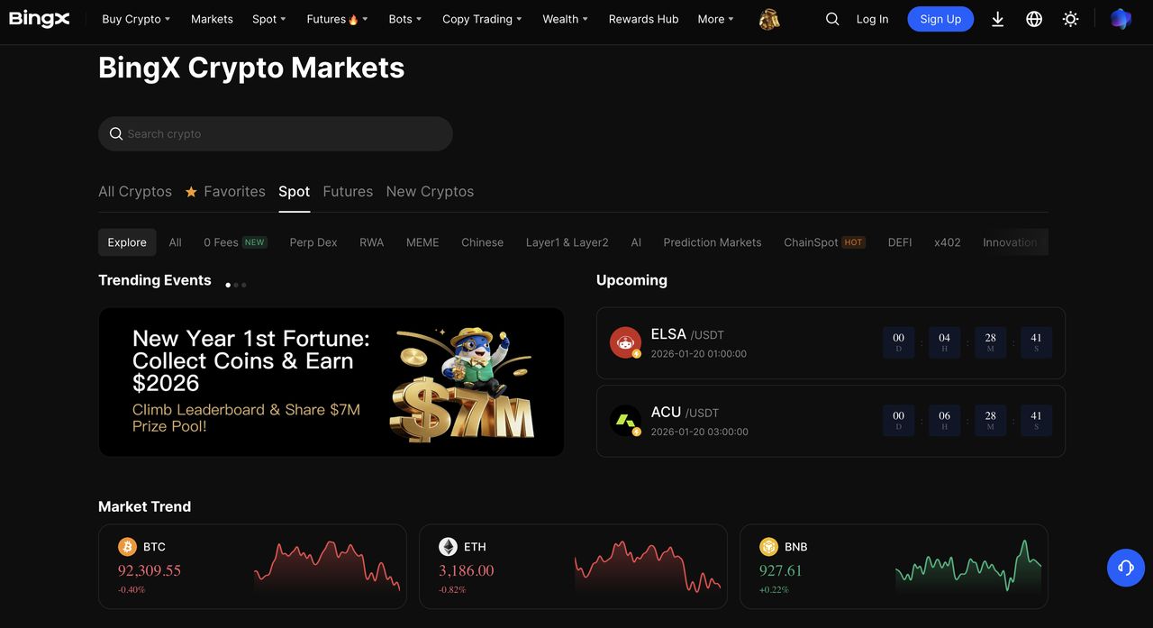Click the Log In link
Image resolution: width=1153 pixels, height=628 pixels.
(x=872, y=19)
